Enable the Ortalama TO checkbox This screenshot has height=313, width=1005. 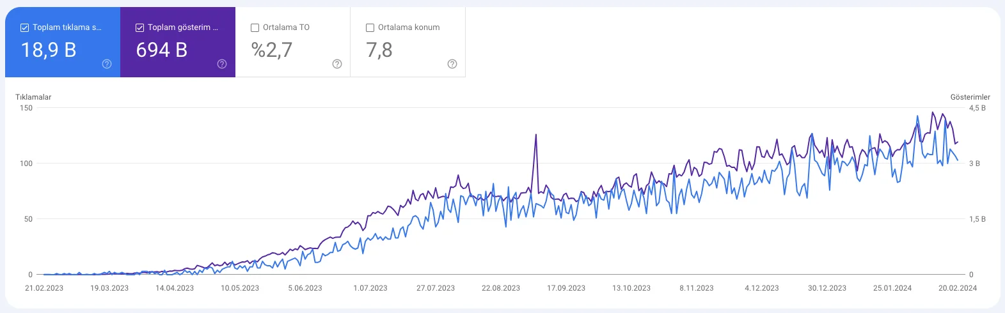[x=255, y=27]
